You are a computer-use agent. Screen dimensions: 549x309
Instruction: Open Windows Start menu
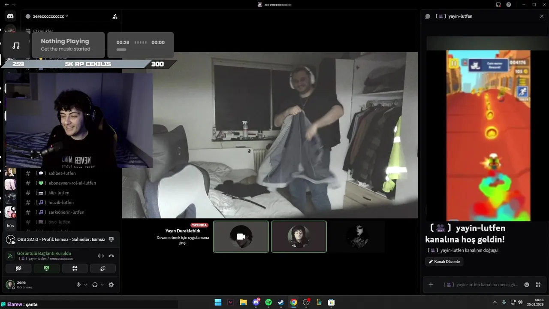(218, 302)
